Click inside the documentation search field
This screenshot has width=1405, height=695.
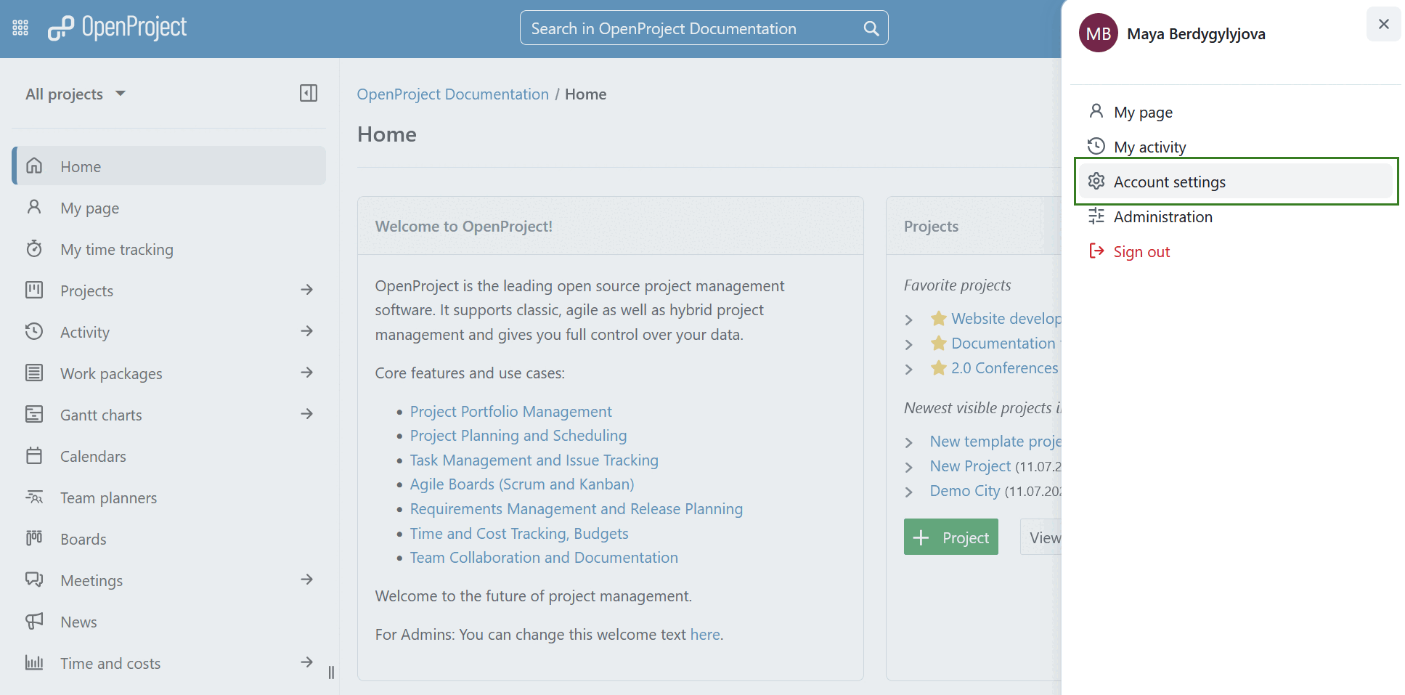tap(683, 28)
